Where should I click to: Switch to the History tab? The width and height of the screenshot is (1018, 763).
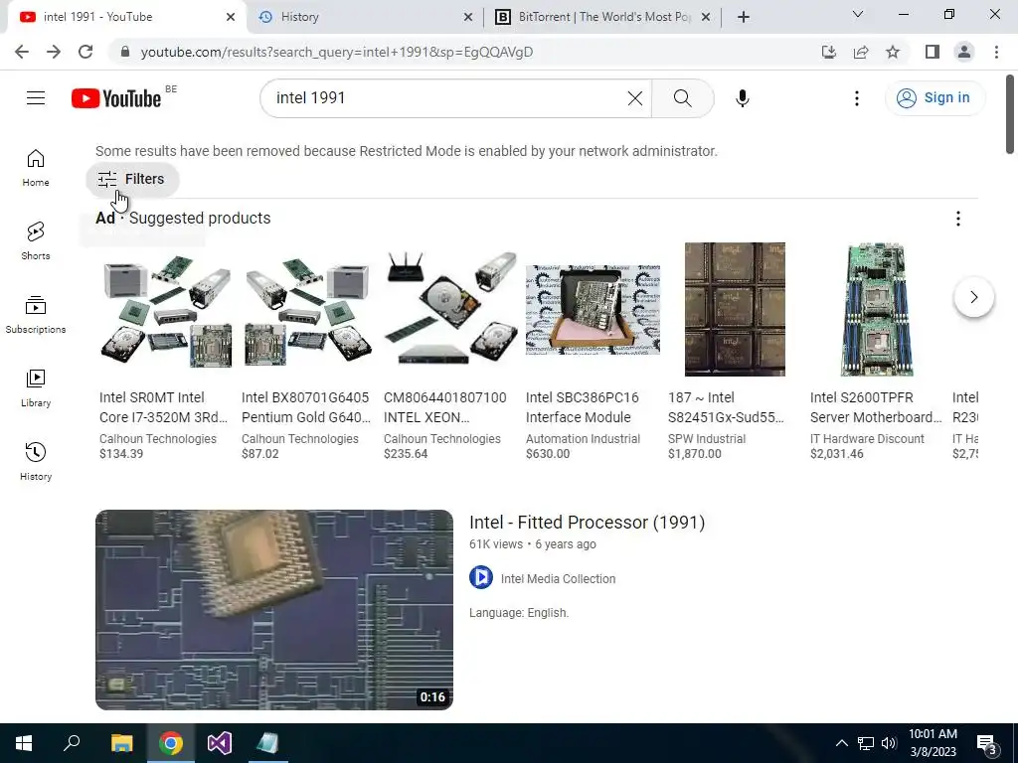click(x=364, y=17)
